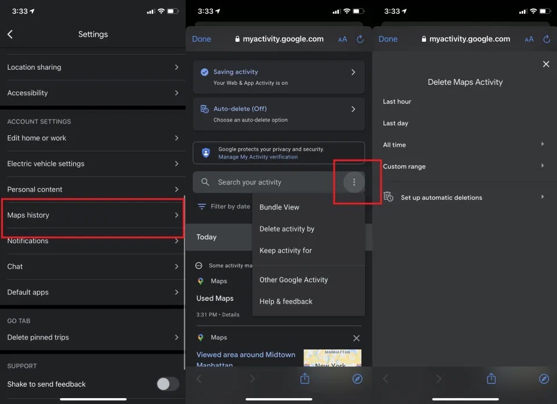Image resolution: width=557 pixels, height=404 pixels.
Task: Tap the AA text size icon in middle panel
Action: pos(342,39)
